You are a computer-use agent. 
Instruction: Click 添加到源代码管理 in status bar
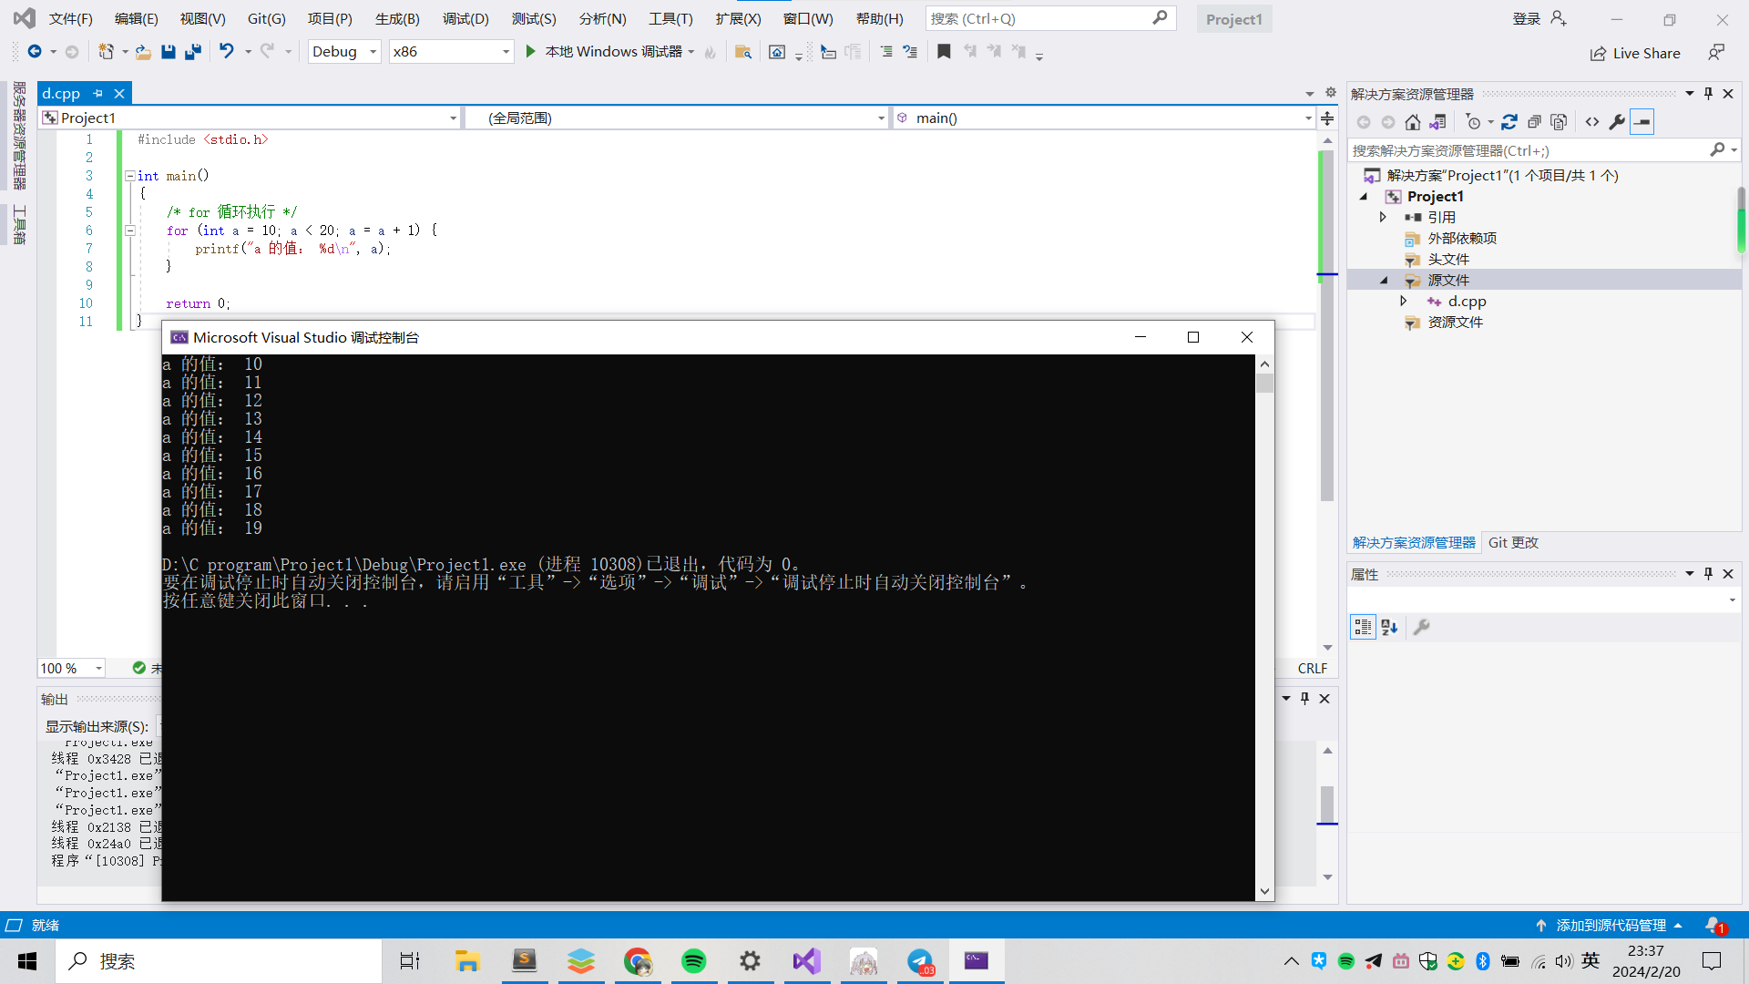coord(1610,925)
